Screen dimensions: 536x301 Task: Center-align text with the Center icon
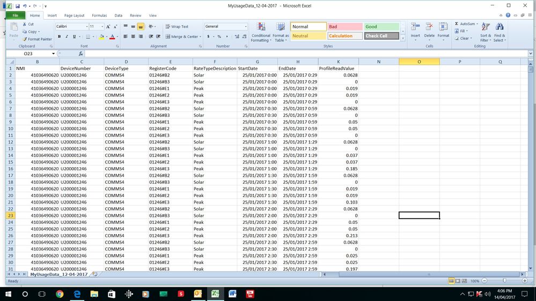[x=133, y=36]
